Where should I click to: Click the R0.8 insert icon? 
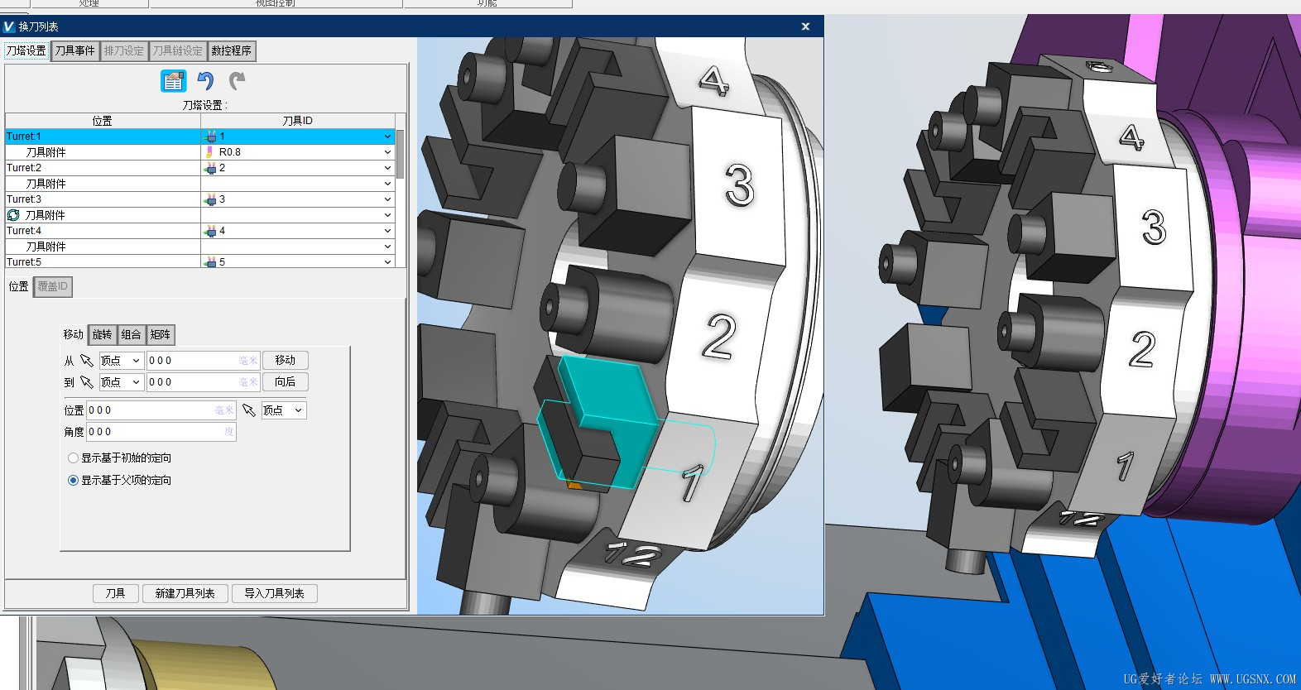click(x=210, y=152)
